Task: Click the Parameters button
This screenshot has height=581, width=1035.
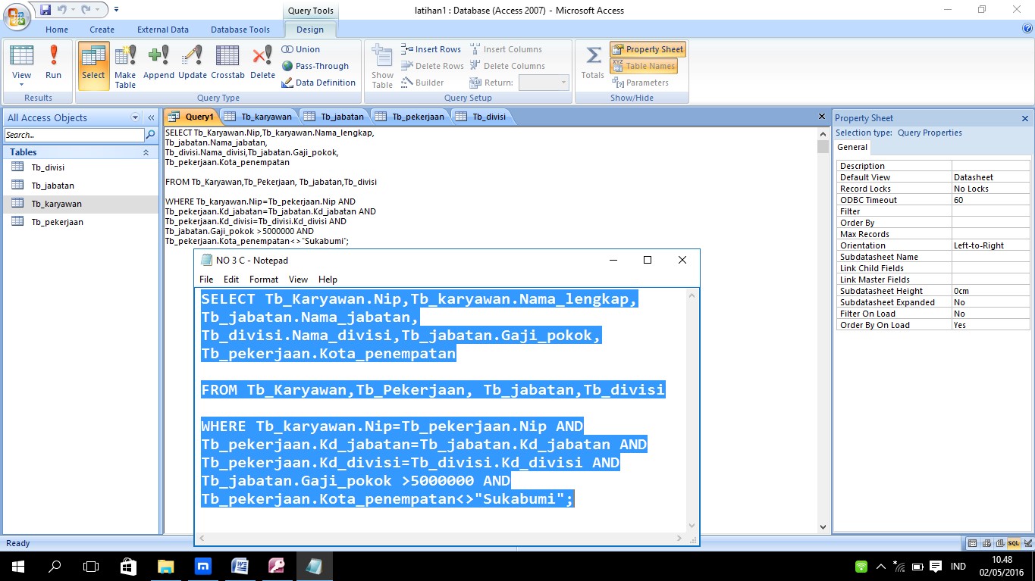Action: [x=641, y=83]
